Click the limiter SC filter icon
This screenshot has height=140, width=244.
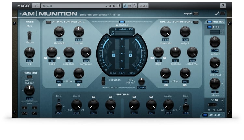click(x=216, y=100)
